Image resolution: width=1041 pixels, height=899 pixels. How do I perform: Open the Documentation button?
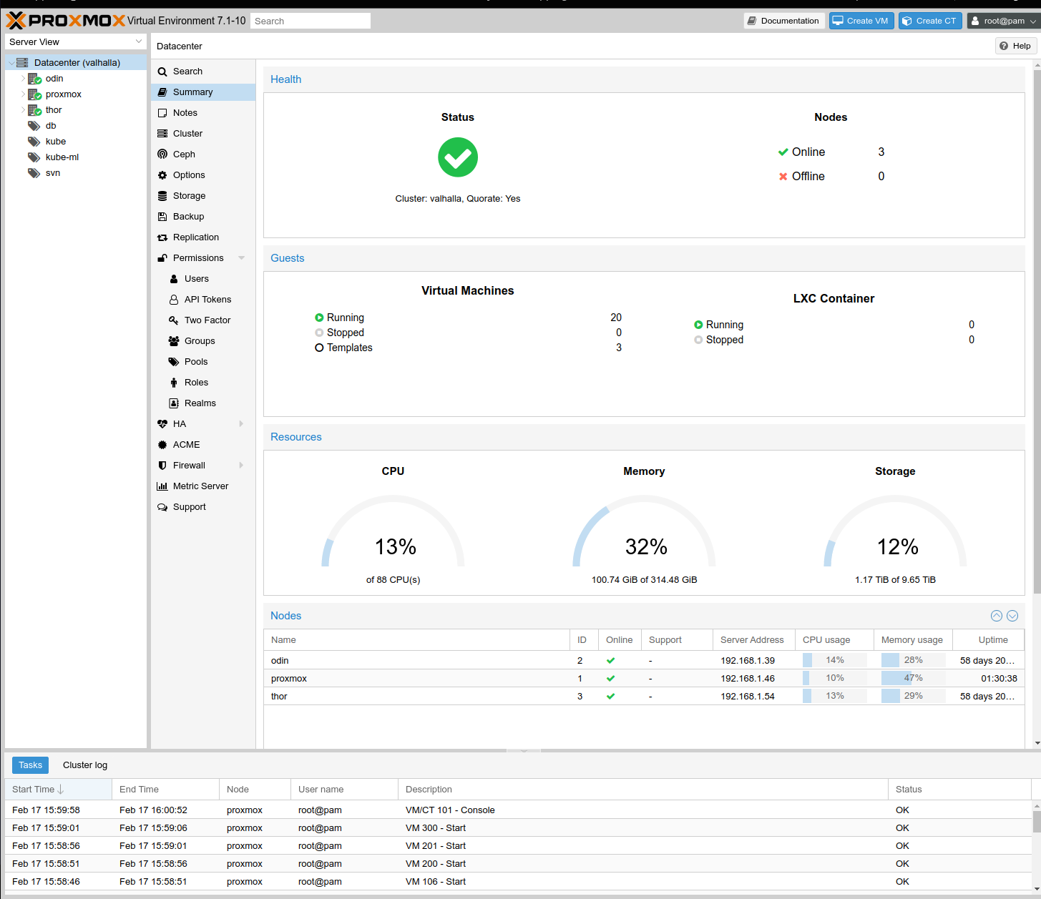tap(784, 21)
